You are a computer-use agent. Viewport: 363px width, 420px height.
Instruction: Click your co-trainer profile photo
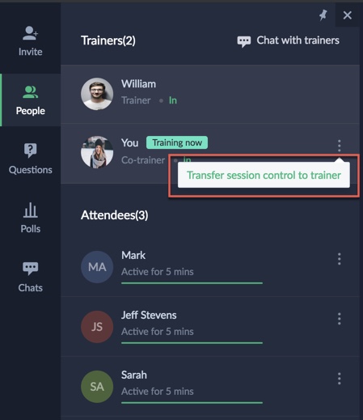[97, 152]
